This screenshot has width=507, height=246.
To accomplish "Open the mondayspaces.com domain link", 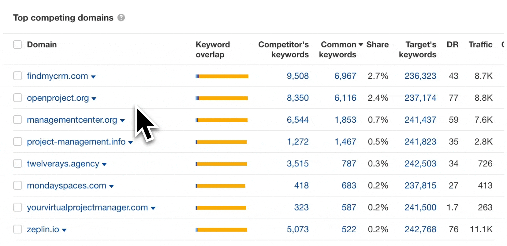I will [x=67, y=186].
